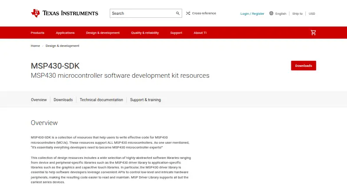Change currency from USD

[312, 13]
